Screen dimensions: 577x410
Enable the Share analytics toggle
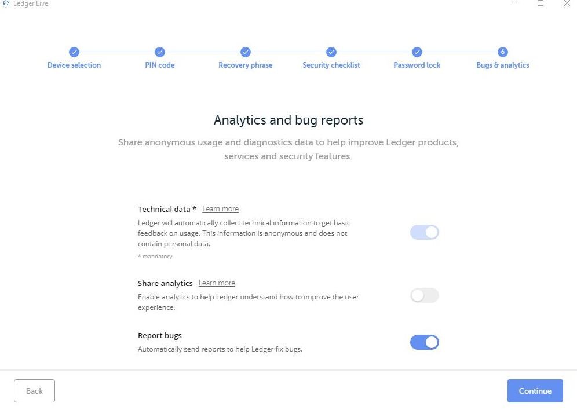(424, 295)
